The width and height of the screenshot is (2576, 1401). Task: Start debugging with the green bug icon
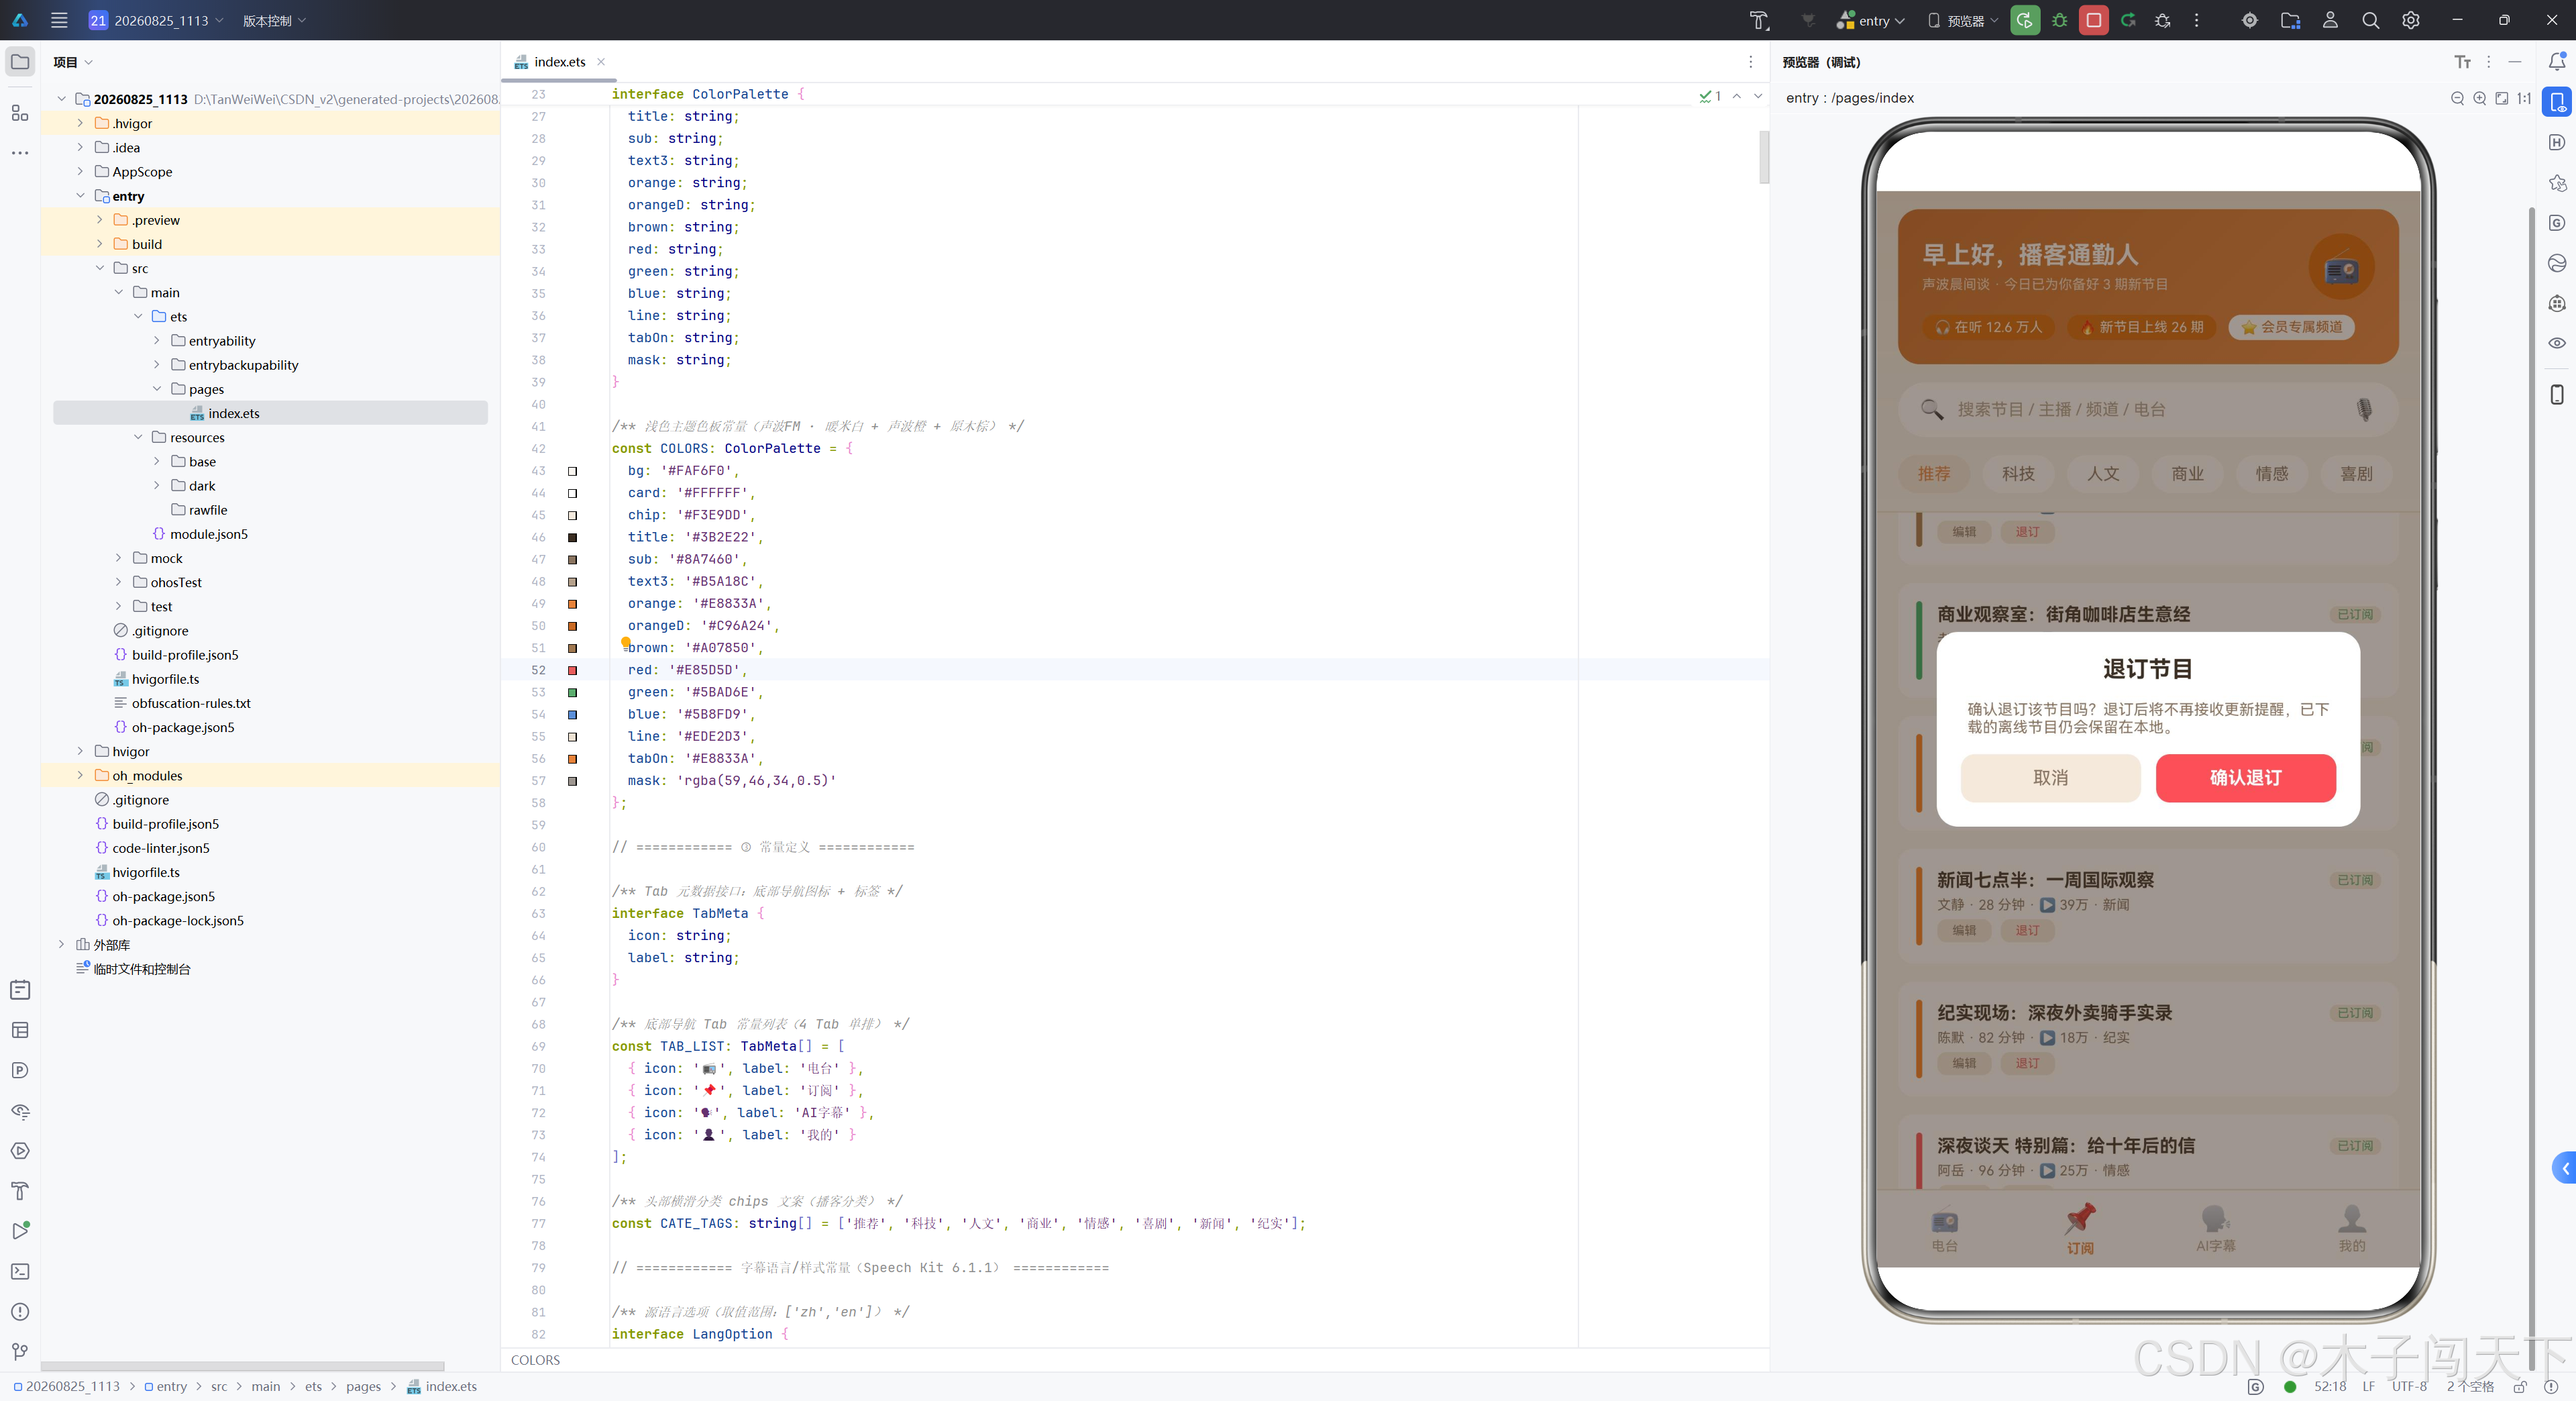point(2060,20)
